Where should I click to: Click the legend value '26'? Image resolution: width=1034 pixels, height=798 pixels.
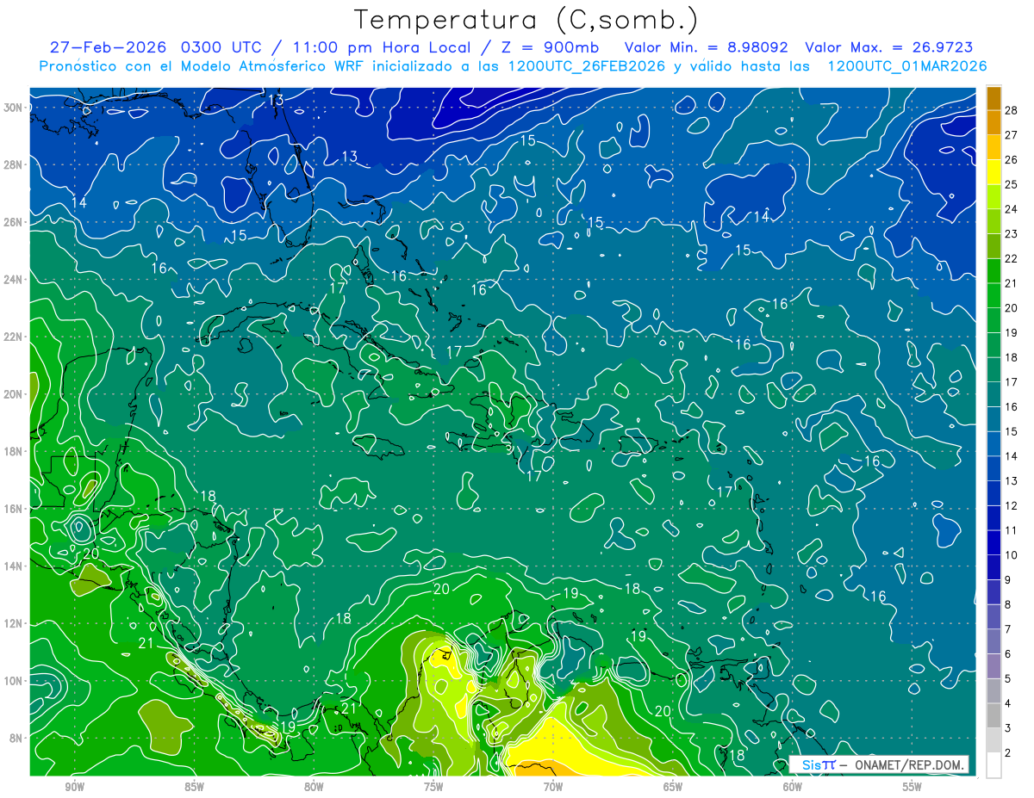pos(1012,159)
